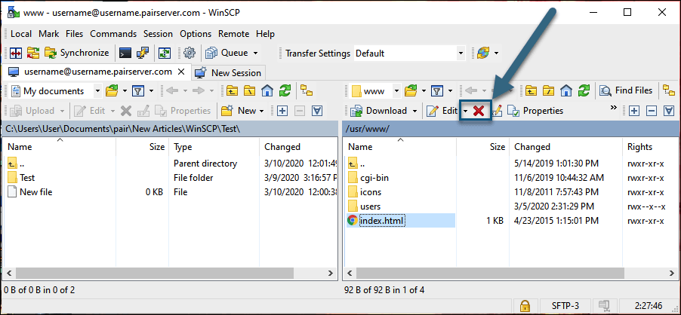Click the Download button
This screenshot has height=315, width=681.
tap(380, 111)
